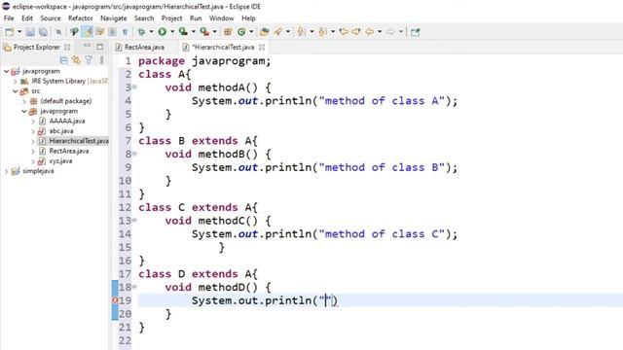This screenshot has width=623, height=350.
Task: Click the Open Perspective icon
Action: 416,32
